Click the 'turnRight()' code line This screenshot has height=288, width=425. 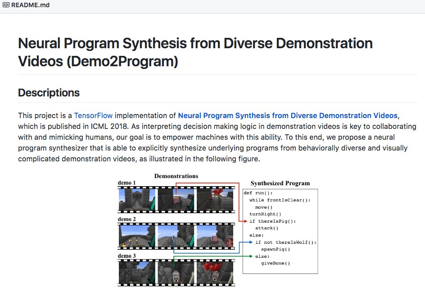pyautogui.click(x=265, y=214)
